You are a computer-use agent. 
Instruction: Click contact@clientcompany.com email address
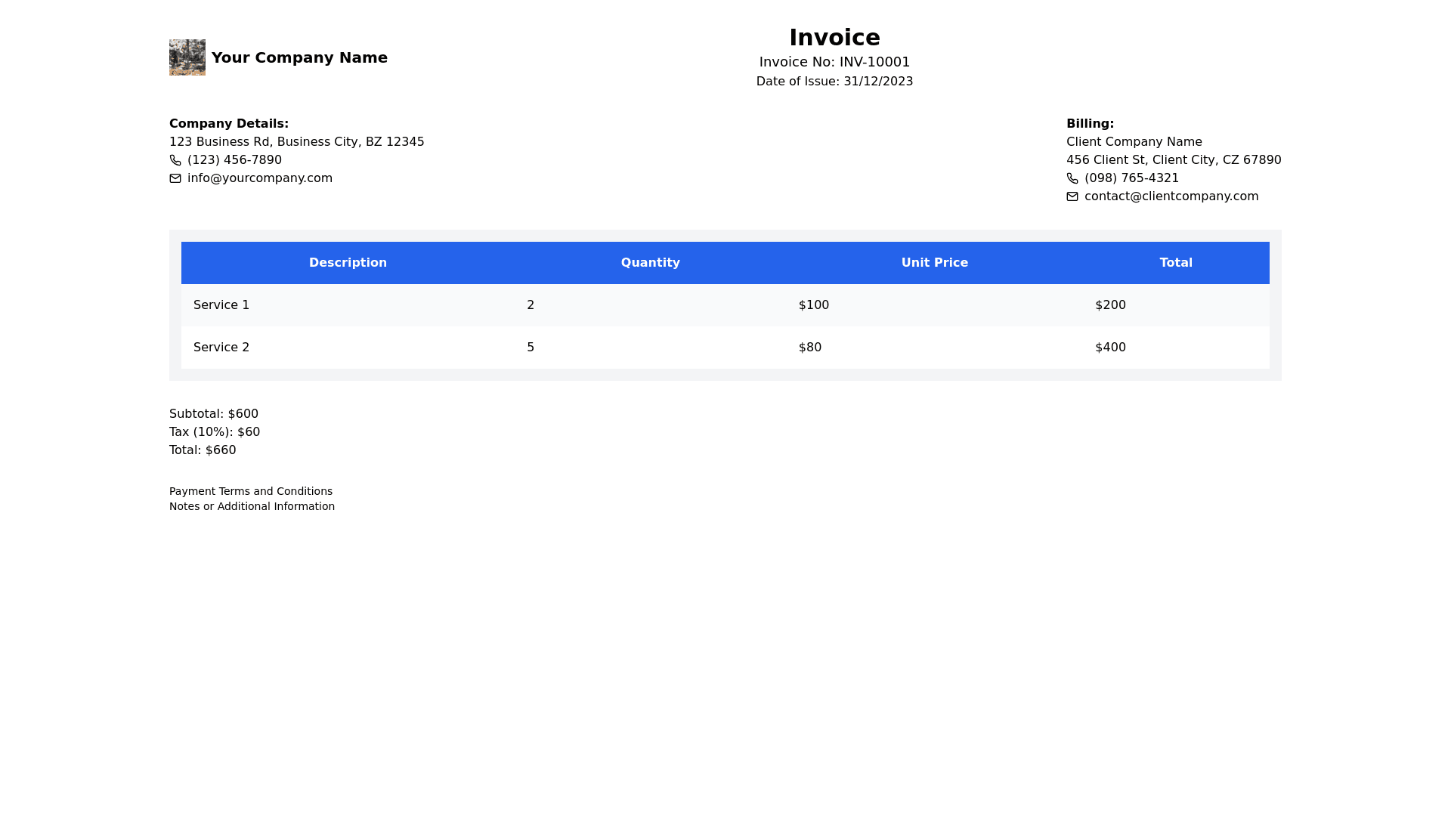point(1171,196)
